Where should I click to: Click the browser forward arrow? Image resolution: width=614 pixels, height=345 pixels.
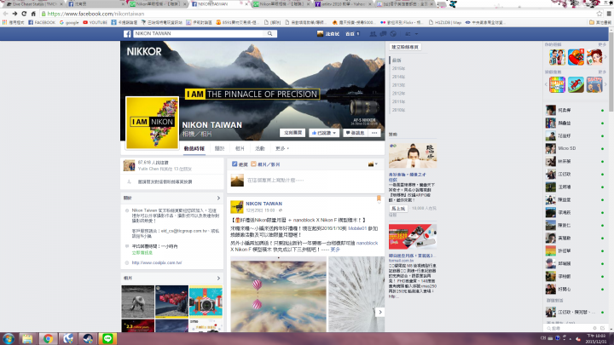pos(14,14)
